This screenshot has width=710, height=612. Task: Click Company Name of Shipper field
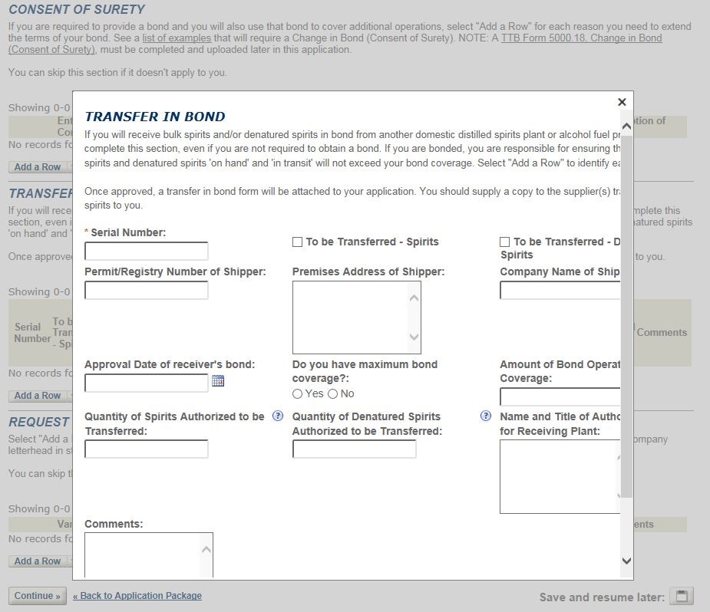tap(560, 291)
